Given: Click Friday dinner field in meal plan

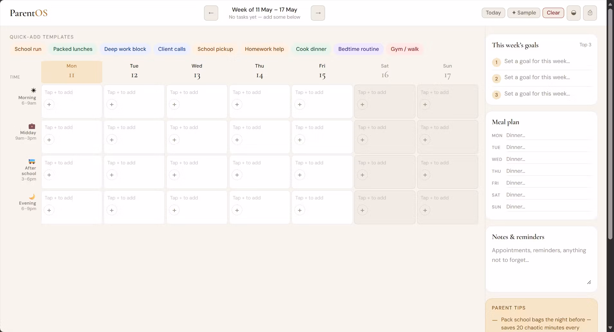Looking at the screenshot, I should click(x=548, y=183).
